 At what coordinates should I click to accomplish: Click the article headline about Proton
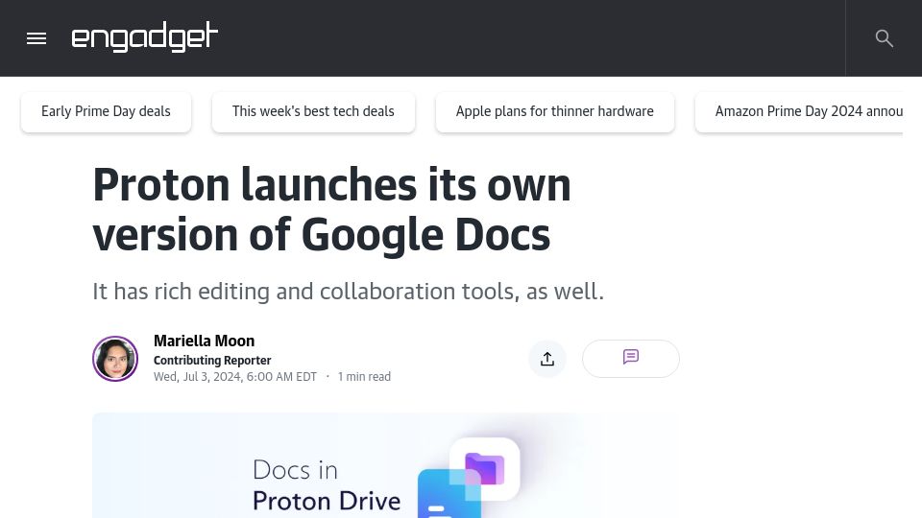click(x=331, y=210)
